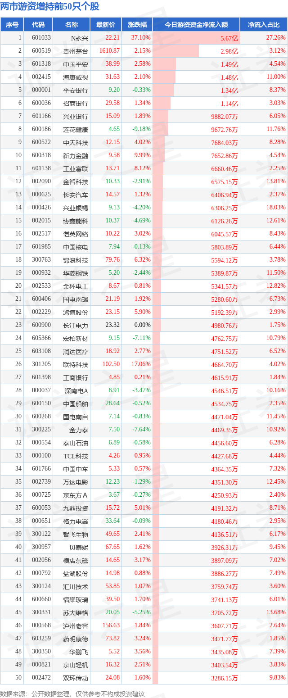Select stock code 600268

[x=41, y=417]
